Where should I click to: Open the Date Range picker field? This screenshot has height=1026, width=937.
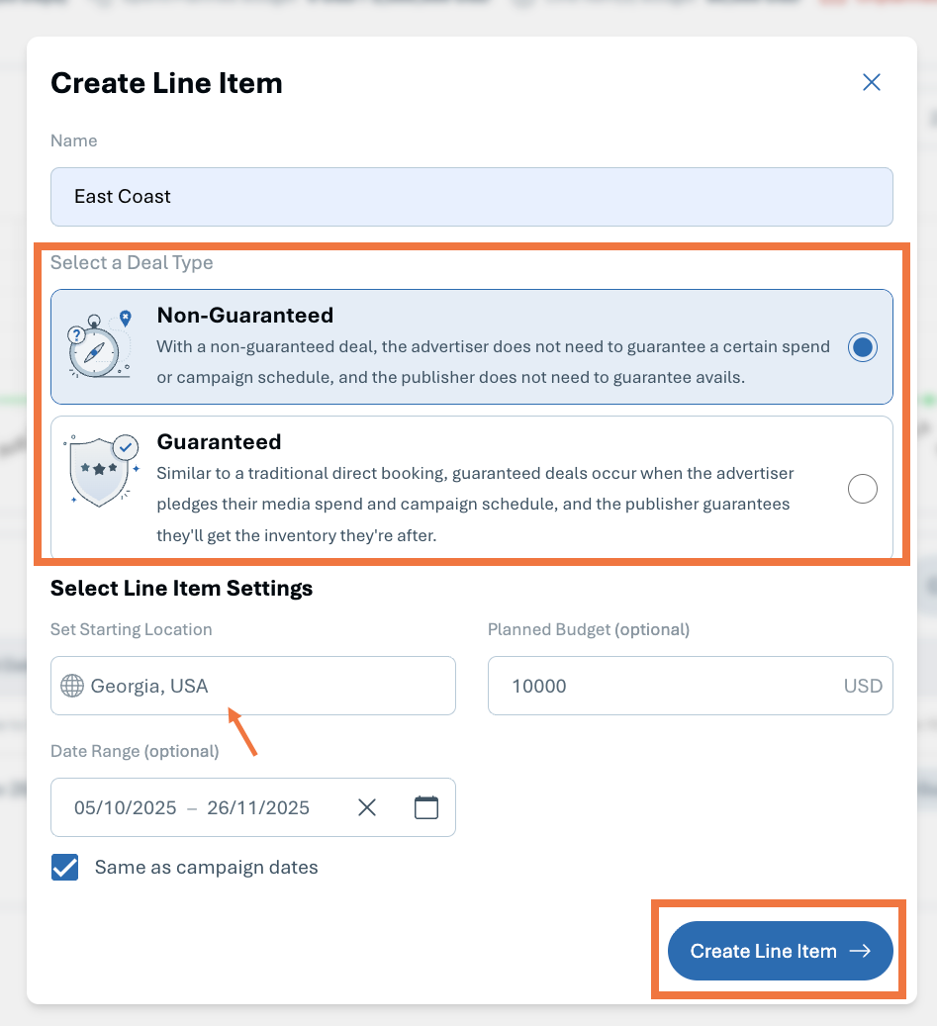pos(253,807)
